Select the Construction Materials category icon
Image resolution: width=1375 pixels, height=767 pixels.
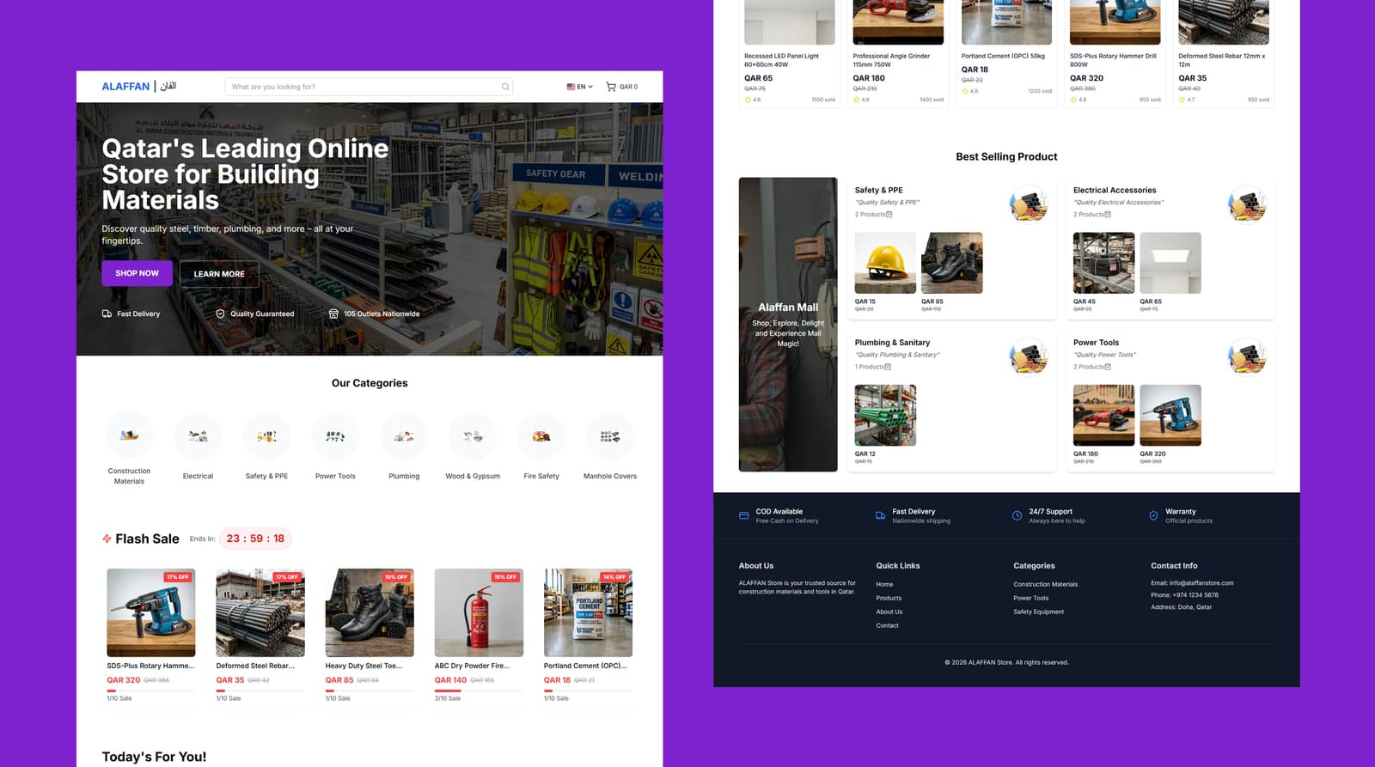click(129, 435)
